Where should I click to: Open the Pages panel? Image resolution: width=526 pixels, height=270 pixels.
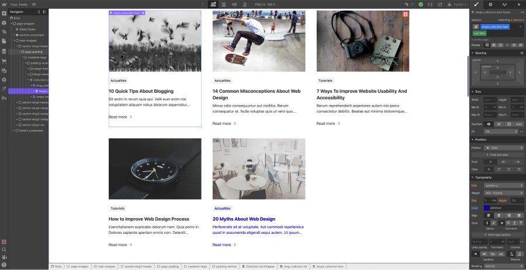pos(4,41)
